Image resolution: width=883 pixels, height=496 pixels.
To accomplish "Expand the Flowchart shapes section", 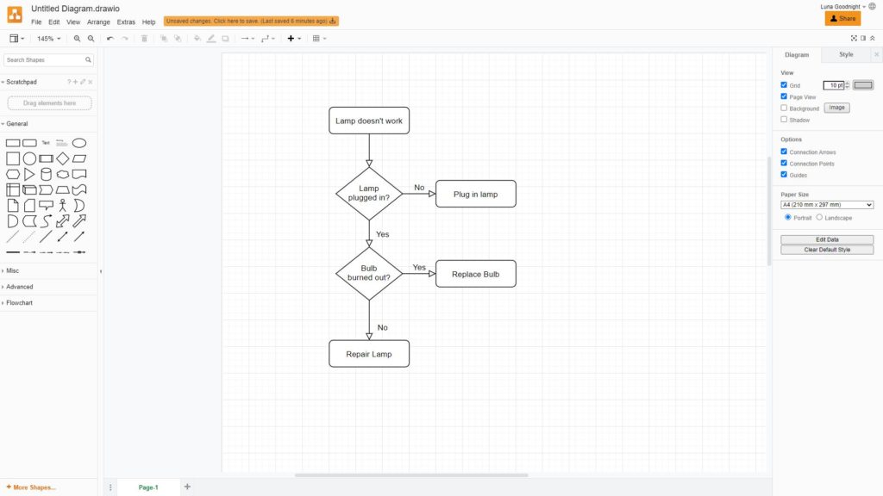I will [19, 303].
